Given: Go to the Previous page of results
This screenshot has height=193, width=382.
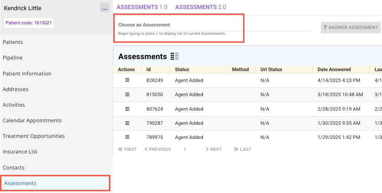Looking at the screenshot, I should pyautogui.click(x=158, y=149).
